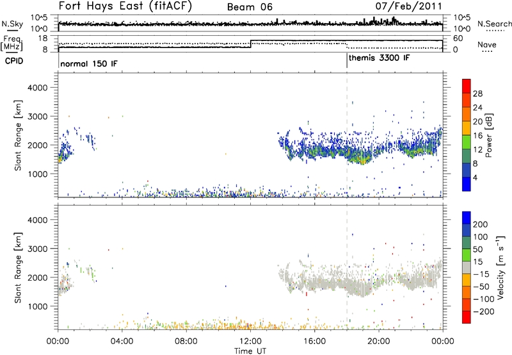The height and width of the screenshot is (355, 512).
Task: Click the 'CPID' row label
Action: (x=14, y=61)
